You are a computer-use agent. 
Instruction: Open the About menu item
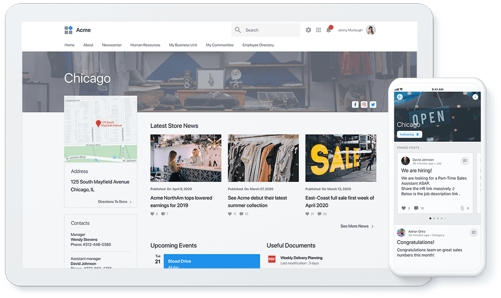click(88, 45)
